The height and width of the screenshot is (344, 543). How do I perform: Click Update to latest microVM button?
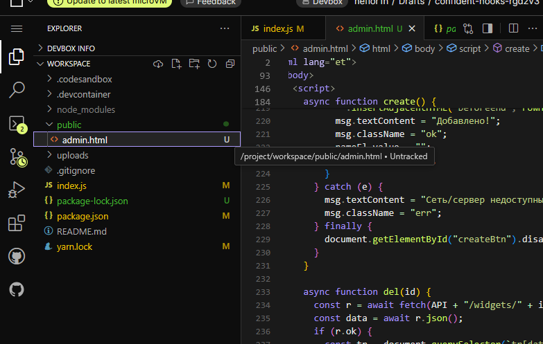110,2
